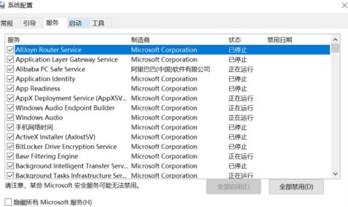348x207 pixels.
Task: Sort by the 制造商 column header
Action: (x=177, y=40)
